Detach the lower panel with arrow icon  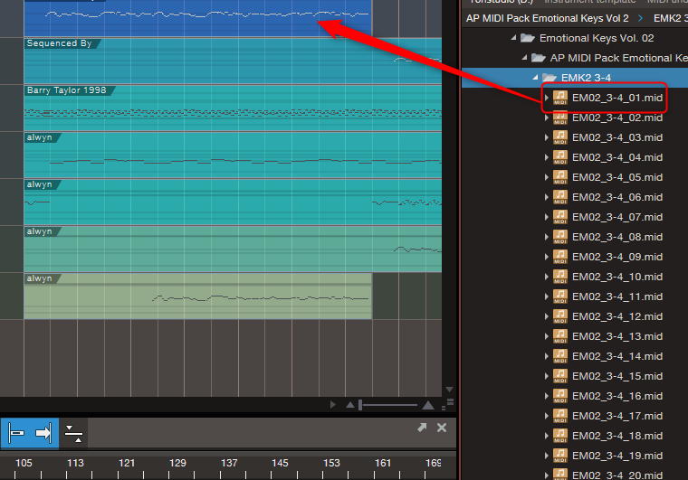pos(422,428)
